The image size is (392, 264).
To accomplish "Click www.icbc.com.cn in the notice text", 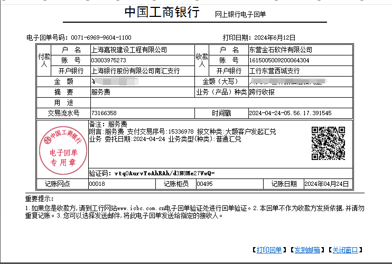I will (x=141, y=208).
